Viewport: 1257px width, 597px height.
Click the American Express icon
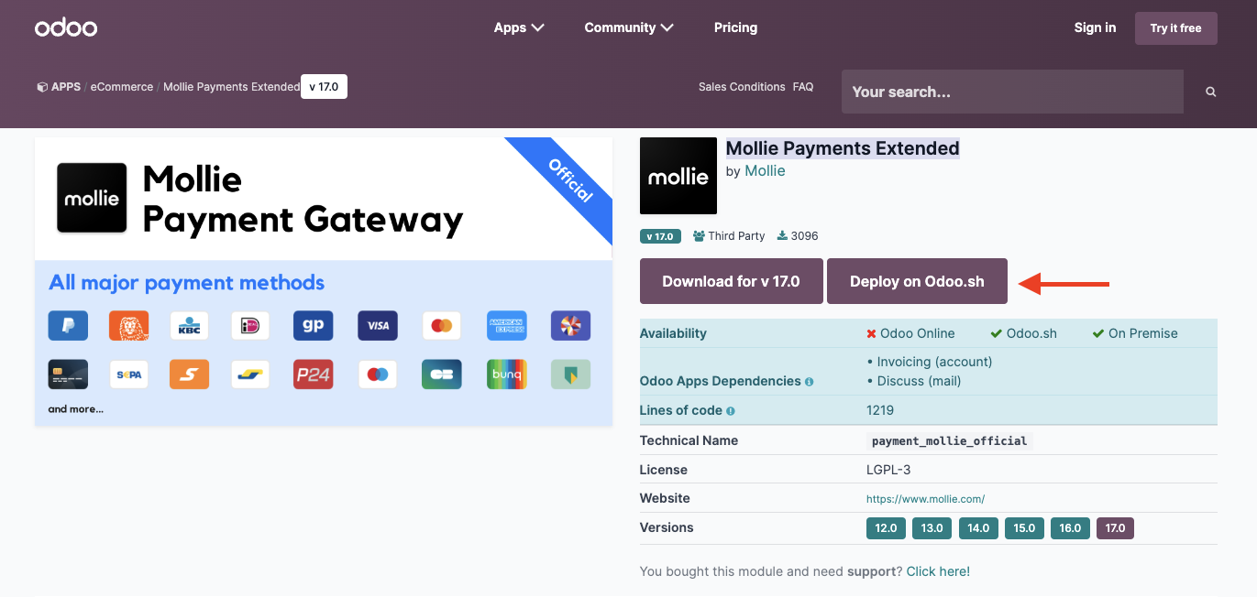(x=507, y=325)
